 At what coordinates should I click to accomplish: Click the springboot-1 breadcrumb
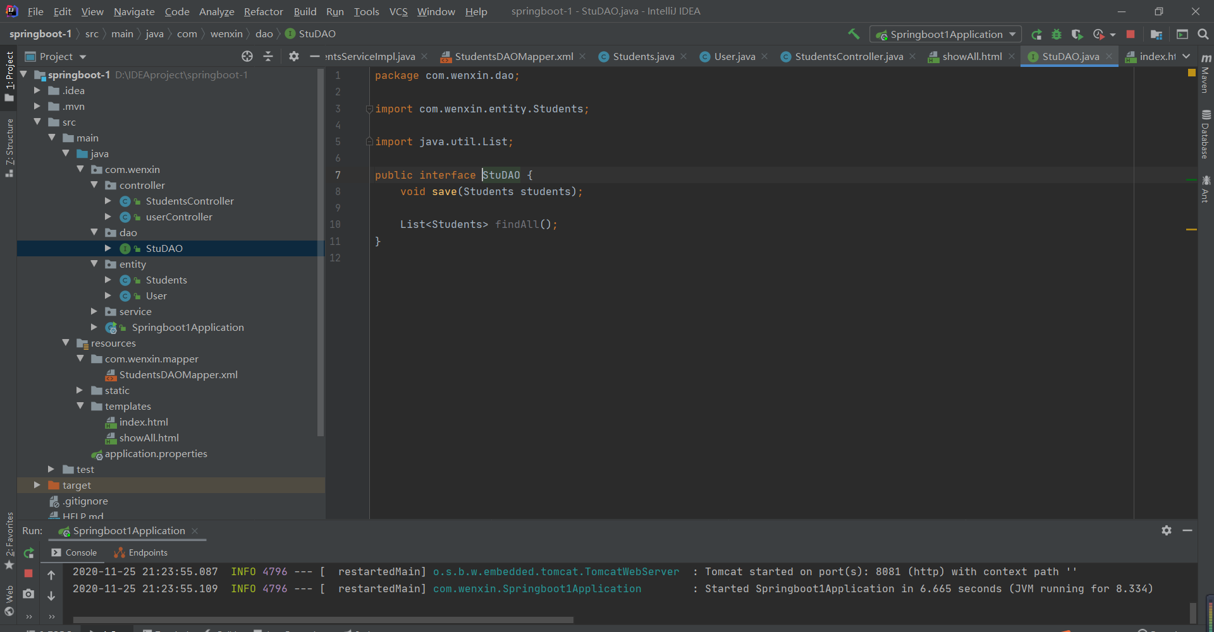[40, 33]
